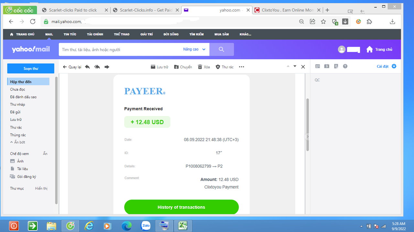Show the folders list with Hiển thị

pyautogui.click(x=41, y=188)
